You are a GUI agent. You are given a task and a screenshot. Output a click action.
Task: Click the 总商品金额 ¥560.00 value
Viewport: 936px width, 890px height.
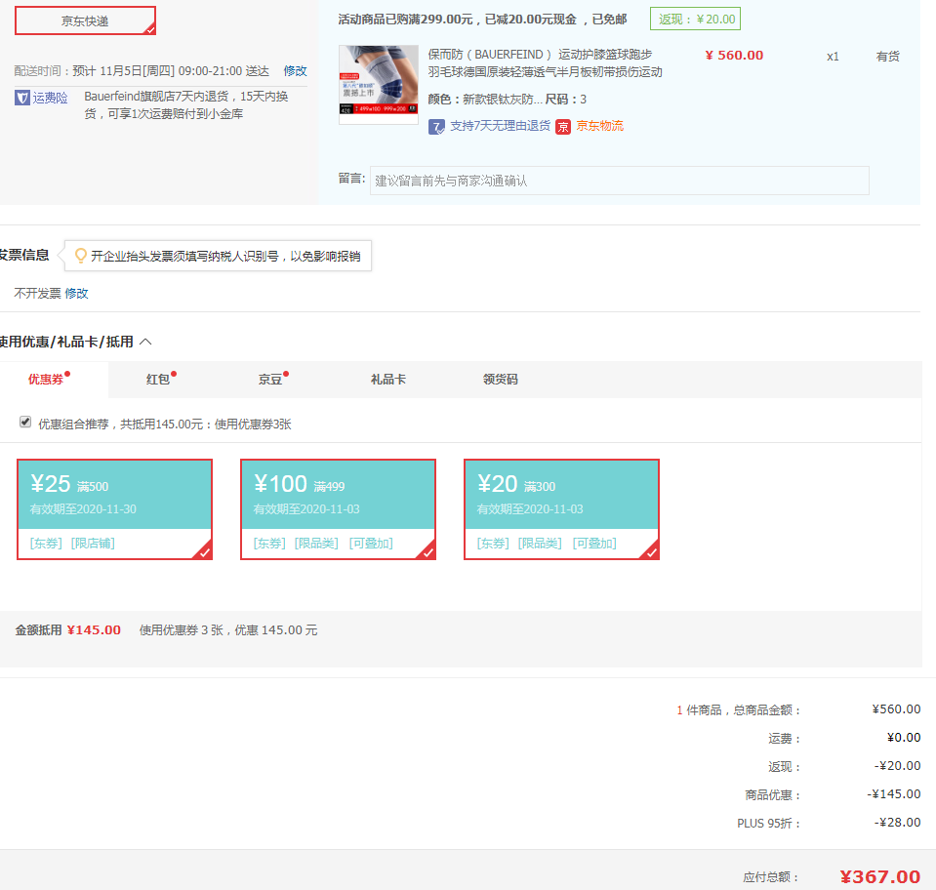coord(897,709)
